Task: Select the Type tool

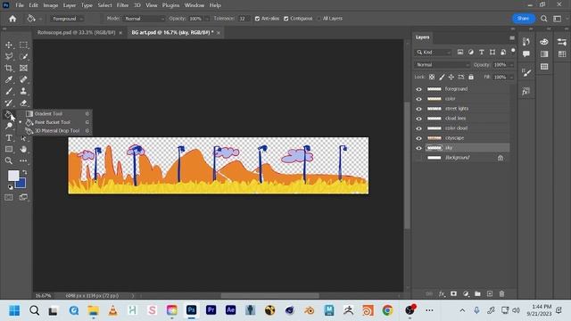Action: [x=9, y=137]
